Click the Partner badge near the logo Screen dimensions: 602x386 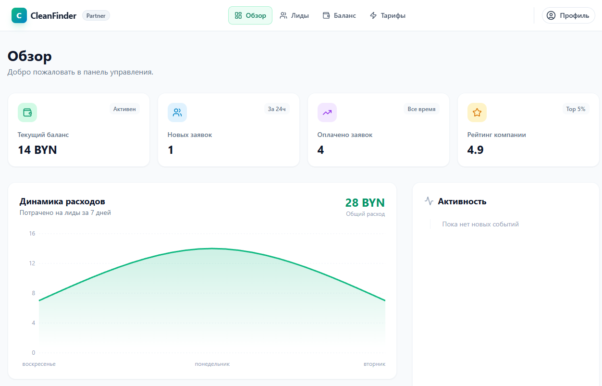click(x=96, y=15)
